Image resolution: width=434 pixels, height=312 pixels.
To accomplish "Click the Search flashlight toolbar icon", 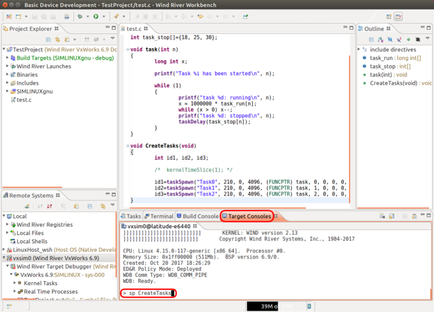I will pos(116,17).
